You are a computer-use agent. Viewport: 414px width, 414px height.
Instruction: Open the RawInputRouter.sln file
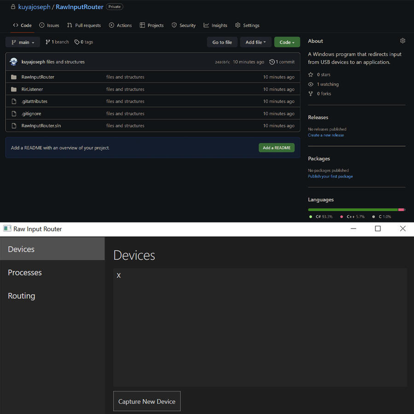click(41, 126)
